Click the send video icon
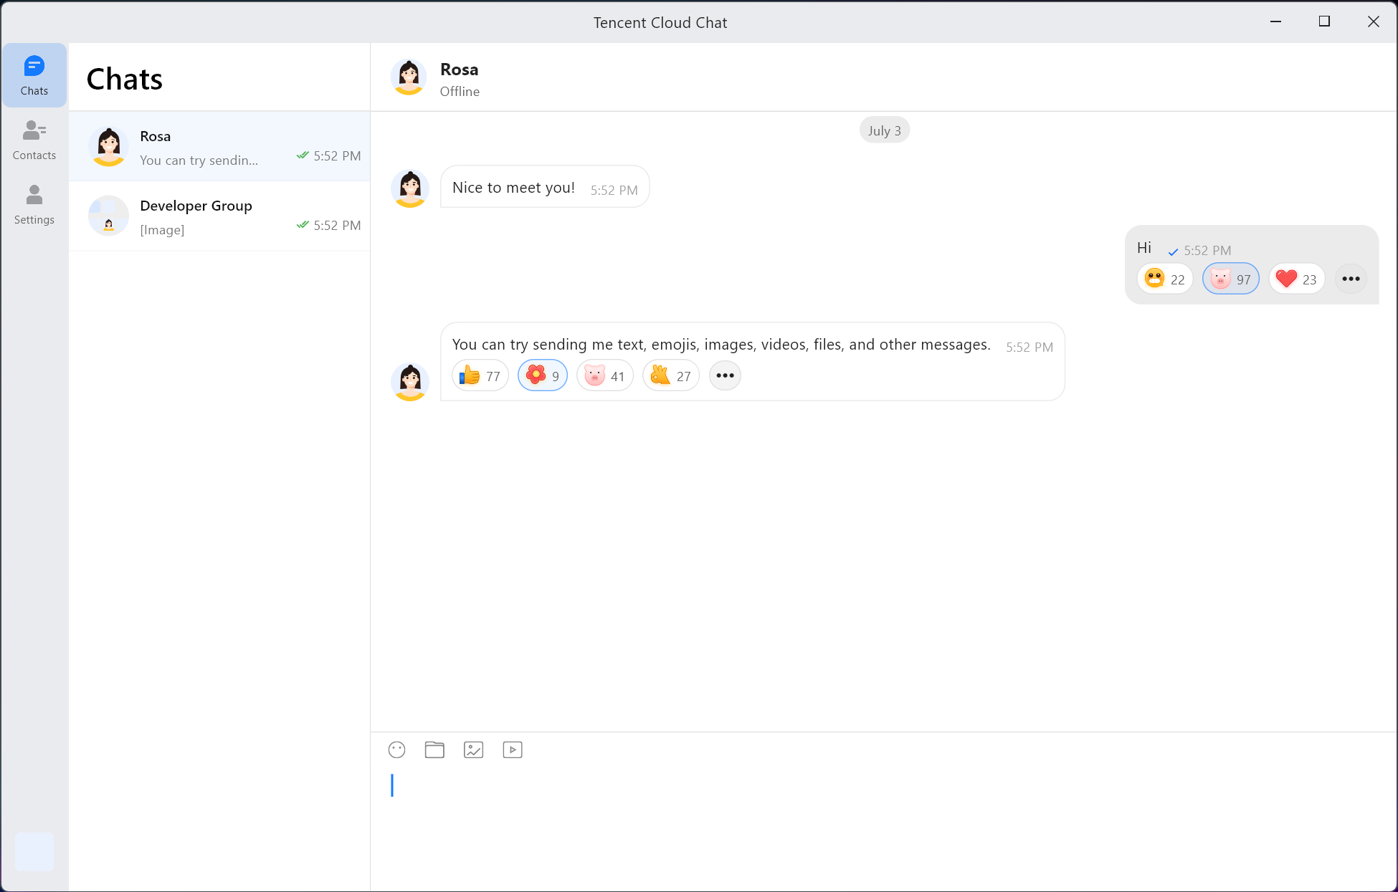Viewport: 1398px width, 892px height. [x=512, y=749]
